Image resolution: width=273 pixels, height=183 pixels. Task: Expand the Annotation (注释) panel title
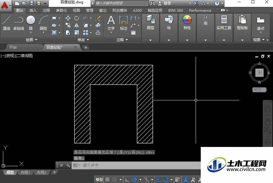(x=122, y=40)
